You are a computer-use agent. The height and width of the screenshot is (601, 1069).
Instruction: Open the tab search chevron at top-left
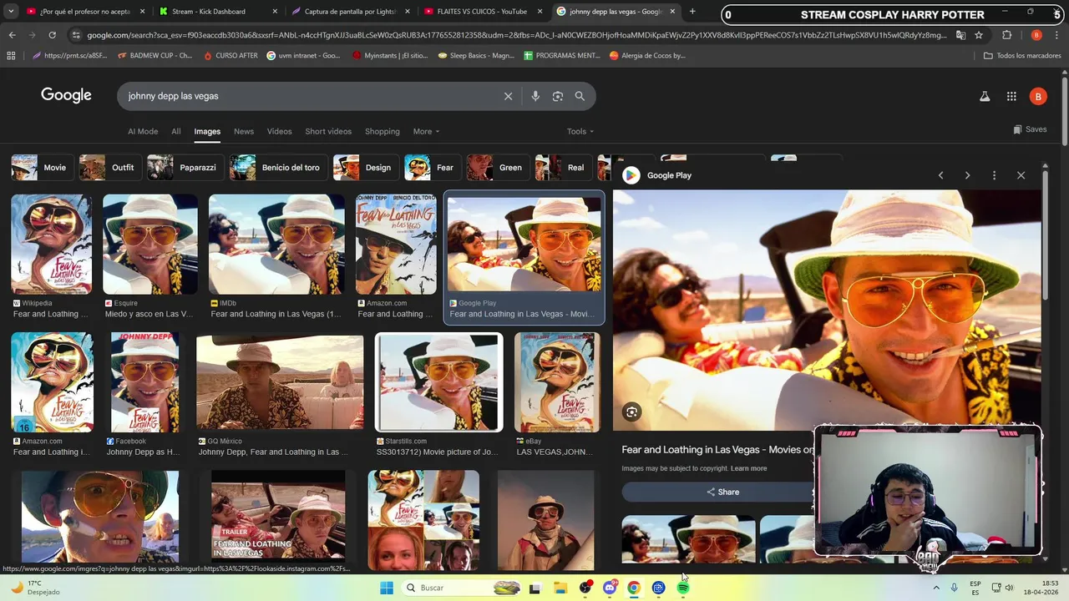(11, 12)
